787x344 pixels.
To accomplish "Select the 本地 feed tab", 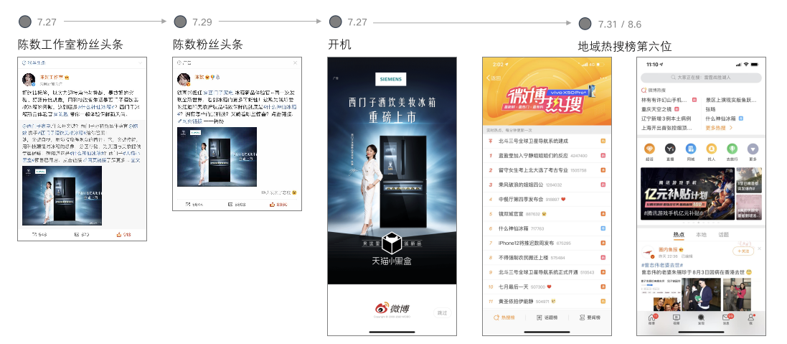I will (x=701, y=235).
